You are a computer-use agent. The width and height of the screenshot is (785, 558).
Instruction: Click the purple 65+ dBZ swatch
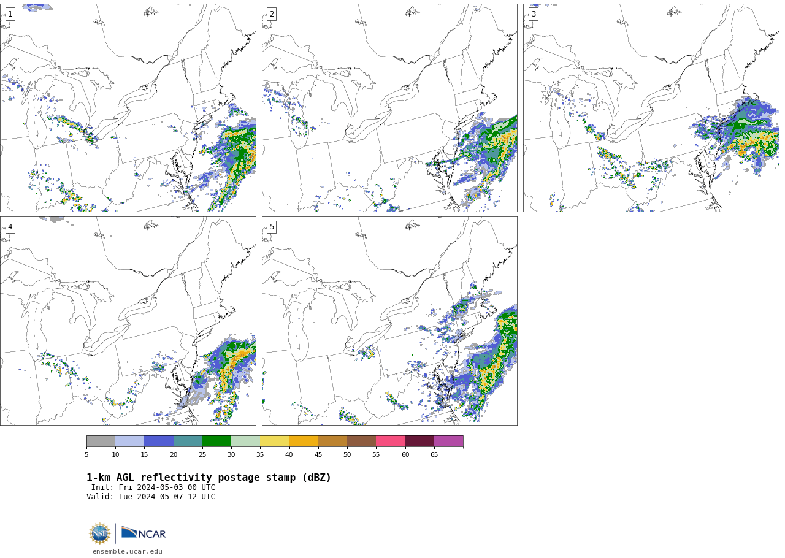point(448,441)
